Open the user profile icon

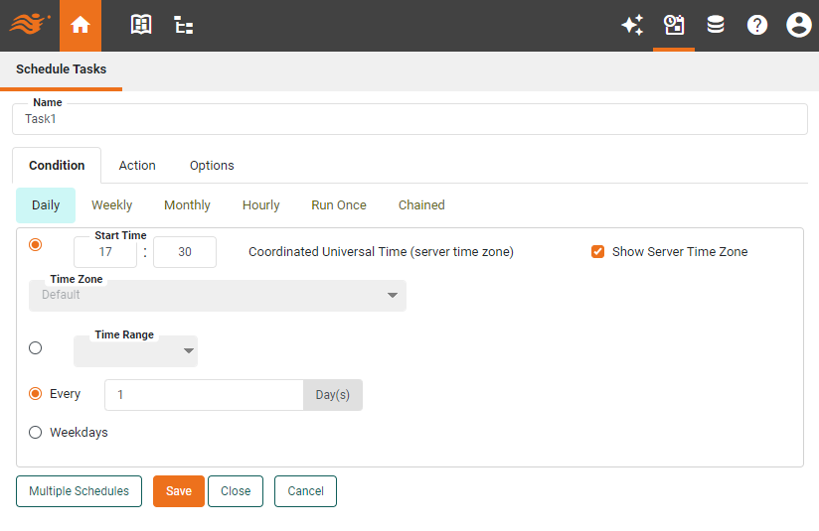[798, 26]
